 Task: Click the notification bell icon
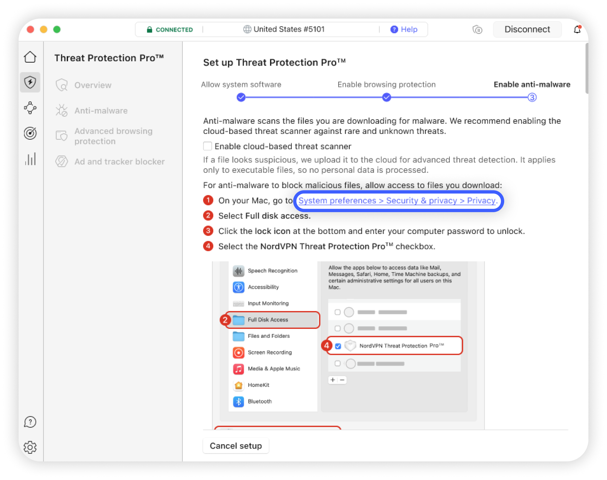(x=577, y=29)
